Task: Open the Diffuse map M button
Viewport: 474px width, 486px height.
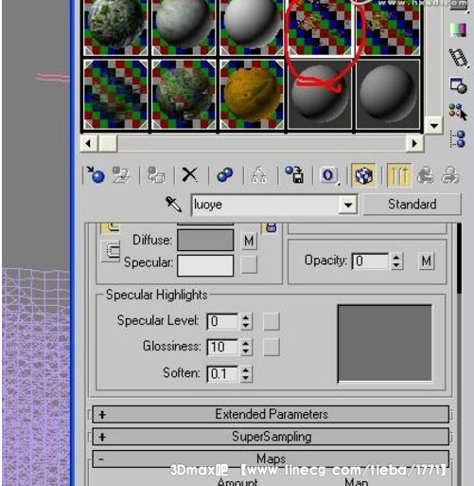Action: click(249, 242)
